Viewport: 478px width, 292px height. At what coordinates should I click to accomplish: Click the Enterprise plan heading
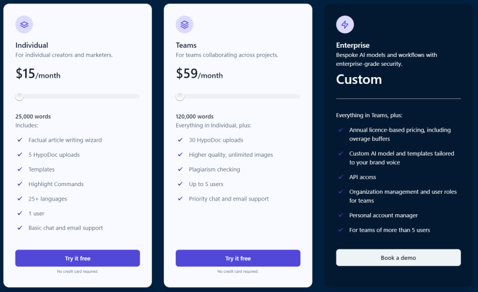click(x=353, y=45)
